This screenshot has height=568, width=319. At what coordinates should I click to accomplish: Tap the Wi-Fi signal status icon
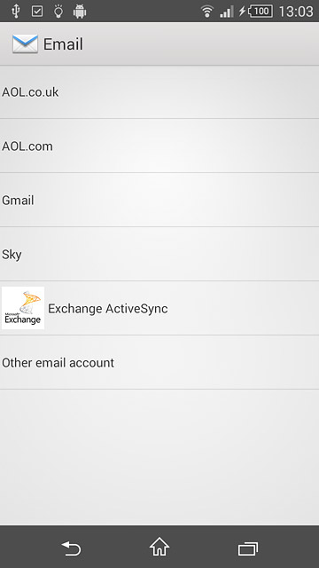[x=206, y=12]
